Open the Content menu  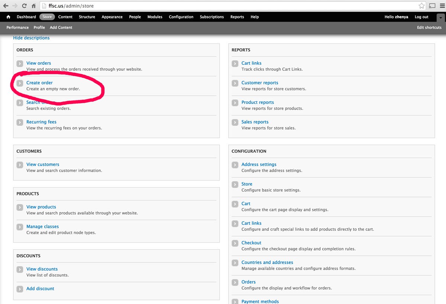tap(65, 17)
